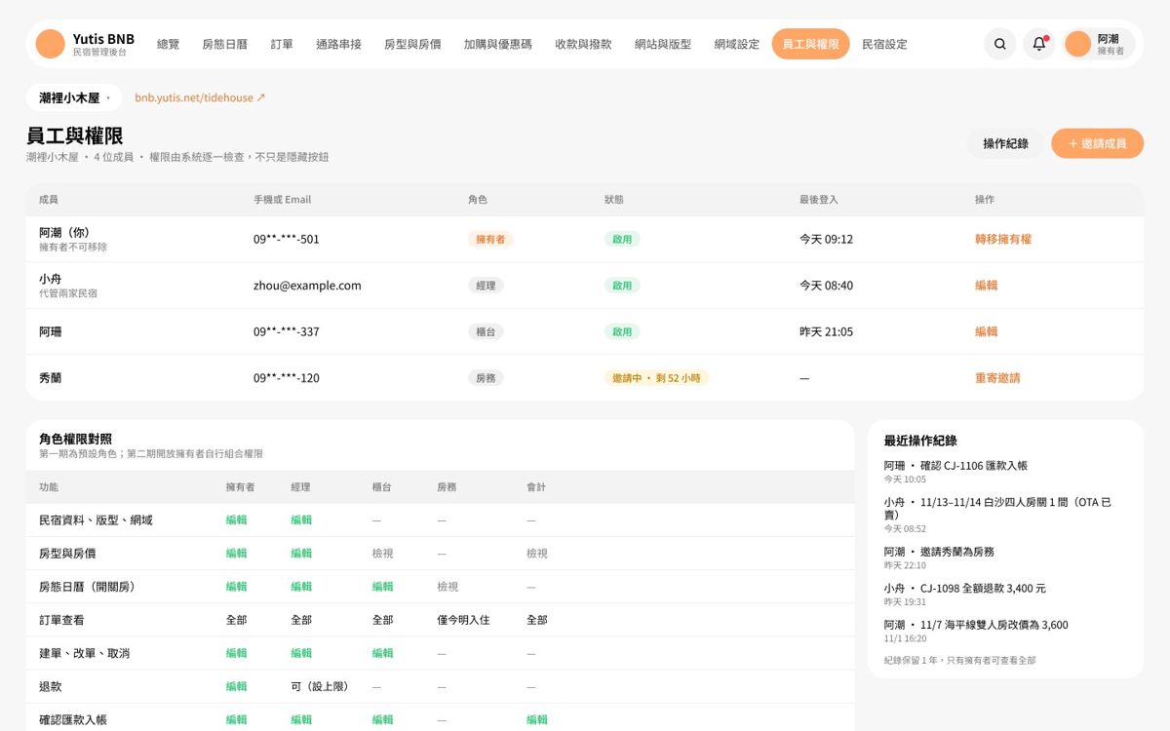
Task: Click the 邀請成員 button
Action: pyautogui.click(x=1097, y=143)
